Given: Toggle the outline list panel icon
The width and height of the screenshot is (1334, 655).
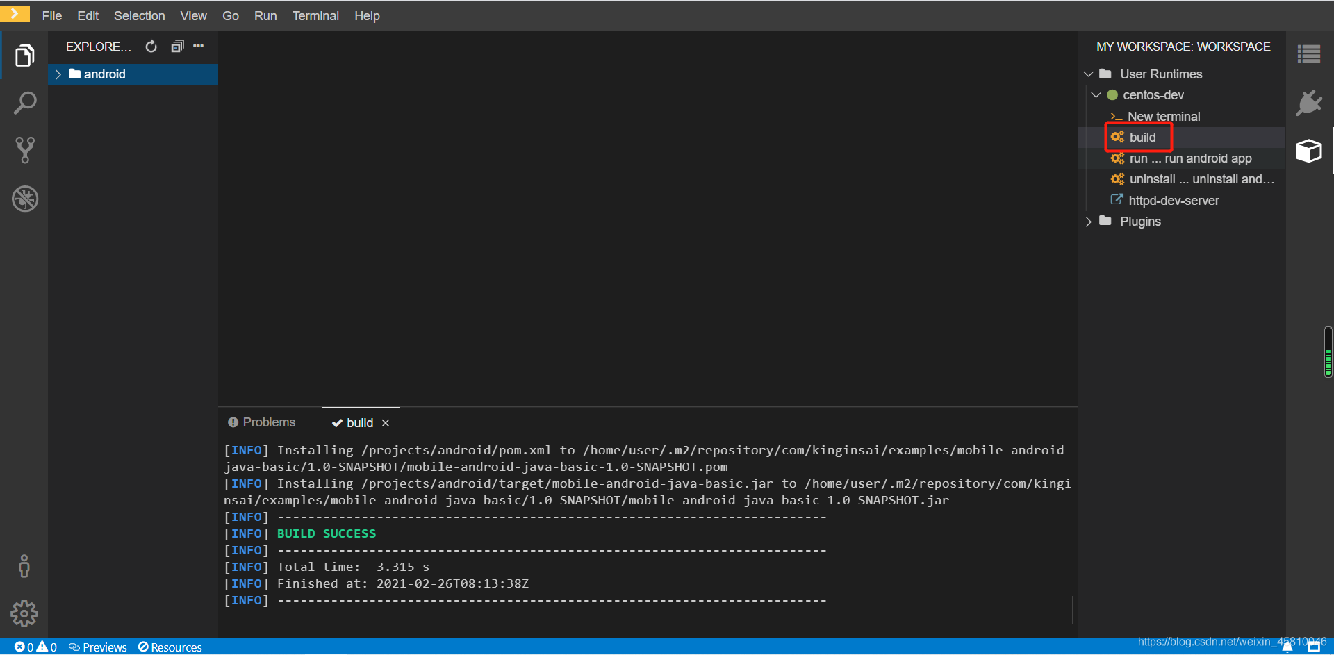Looking at the screenshot, I should coord(1309,53).
